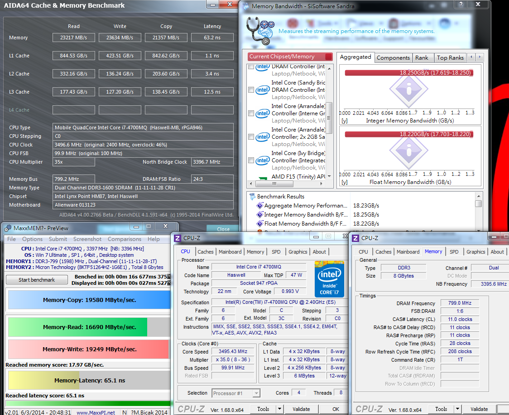Open Tools dropdown arrow in left CPU-Z
Image resolution: width=509 pixels, height=415 pixels.
[x=279, y=409]
